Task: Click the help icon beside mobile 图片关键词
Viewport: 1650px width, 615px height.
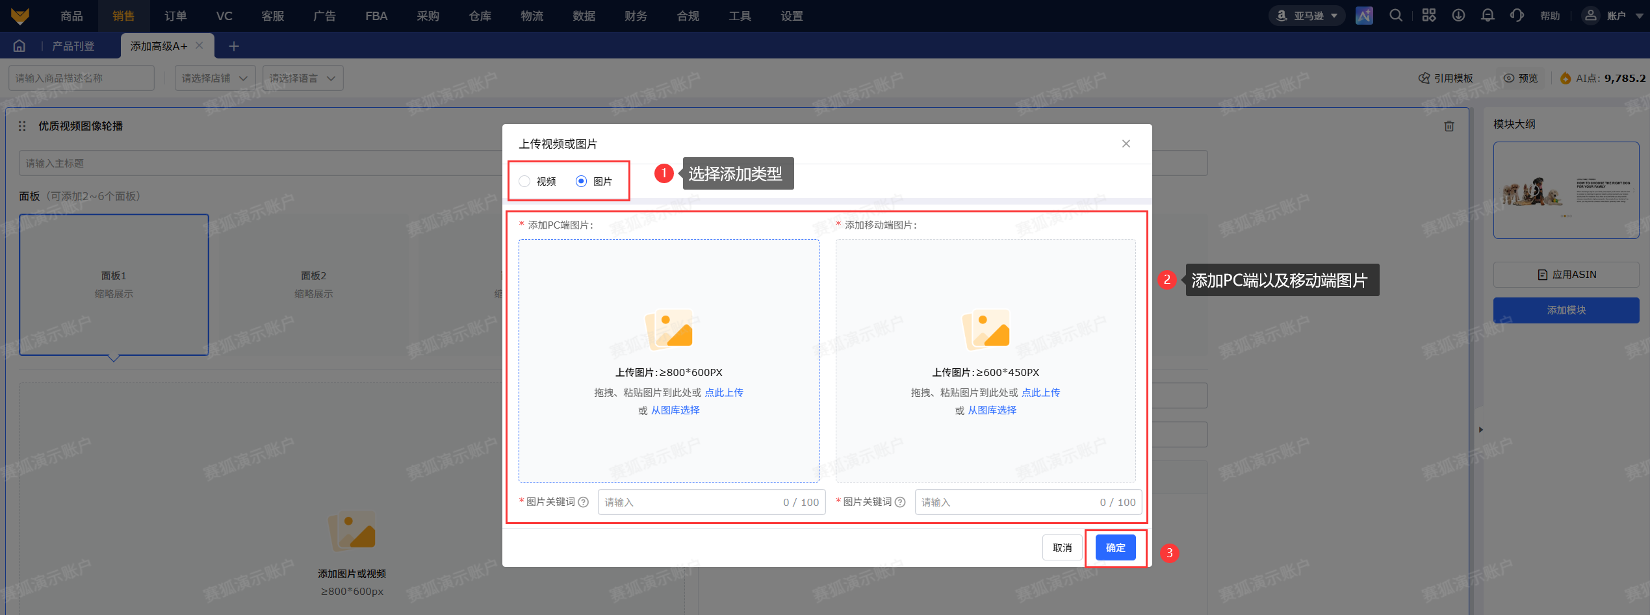Action: tap(900, 502)
